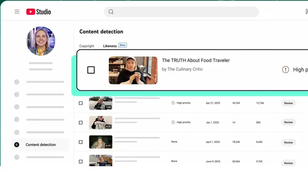Viewport: 308px width, 172px height.
Task: Select the checkbox for the 6:12 video
Action: (x=81, y=142)
